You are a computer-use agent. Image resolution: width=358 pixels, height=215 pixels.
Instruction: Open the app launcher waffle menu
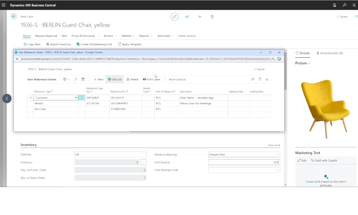coord(4,5)
